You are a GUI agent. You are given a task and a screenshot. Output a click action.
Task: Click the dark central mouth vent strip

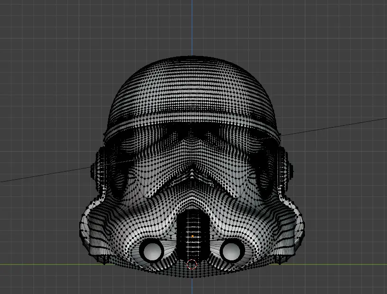[x=193, y=235]
